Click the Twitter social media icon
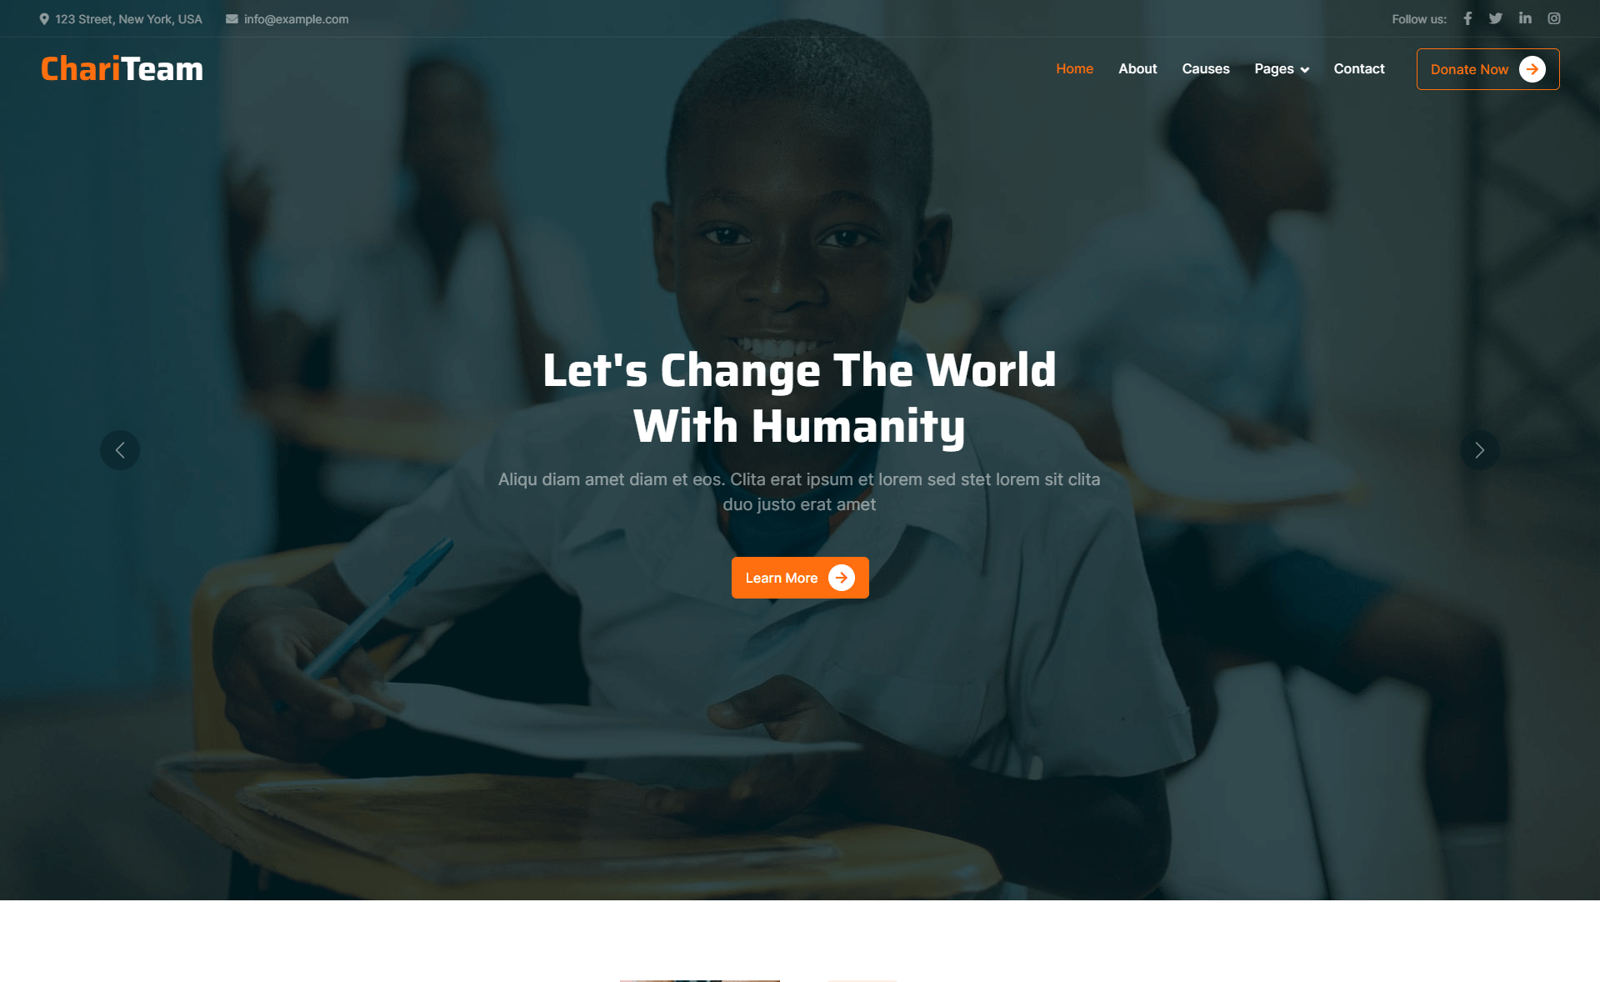The image size is (1600, 982). point(1495,18)
